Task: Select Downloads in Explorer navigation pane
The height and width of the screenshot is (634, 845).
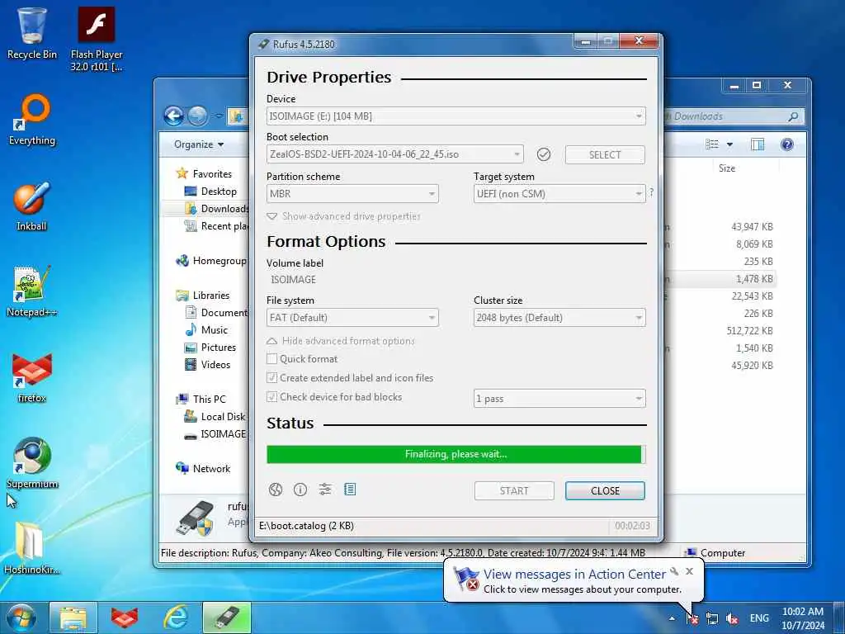Action: click(217, 209)
